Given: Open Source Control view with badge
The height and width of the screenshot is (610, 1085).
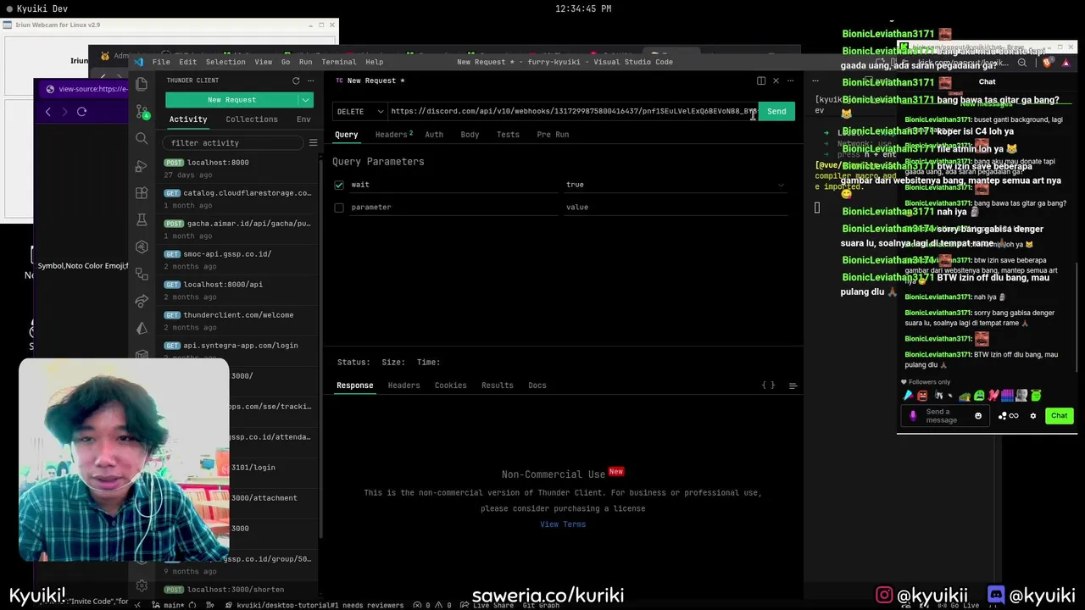Looking at the screenshot, I should point(142,111).
